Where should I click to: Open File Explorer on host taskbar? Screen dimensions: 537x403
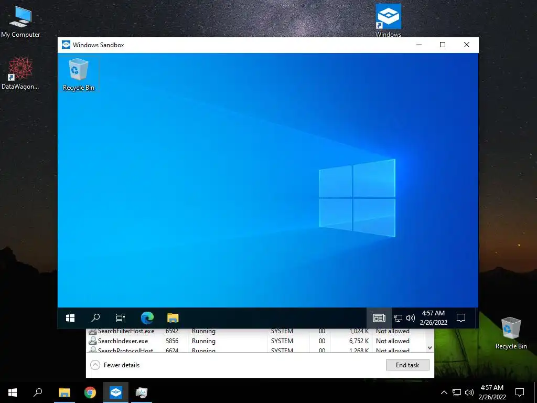tap(65, 393)
